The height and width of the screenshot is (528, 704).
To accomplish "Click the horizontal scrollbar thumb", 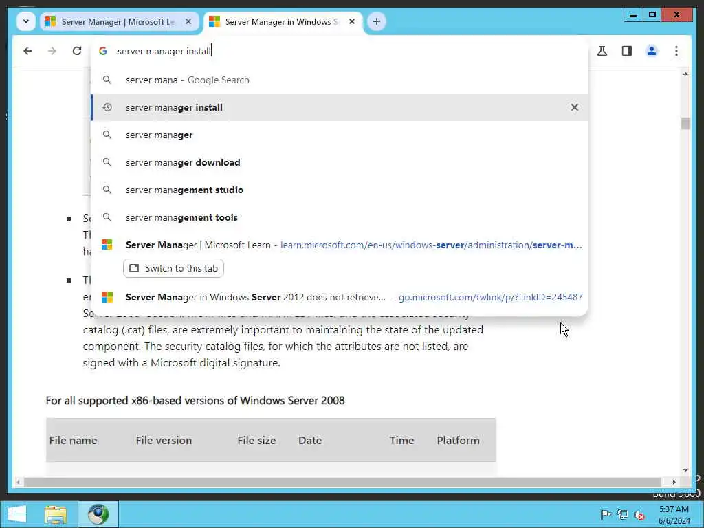I will pos(342,482).
